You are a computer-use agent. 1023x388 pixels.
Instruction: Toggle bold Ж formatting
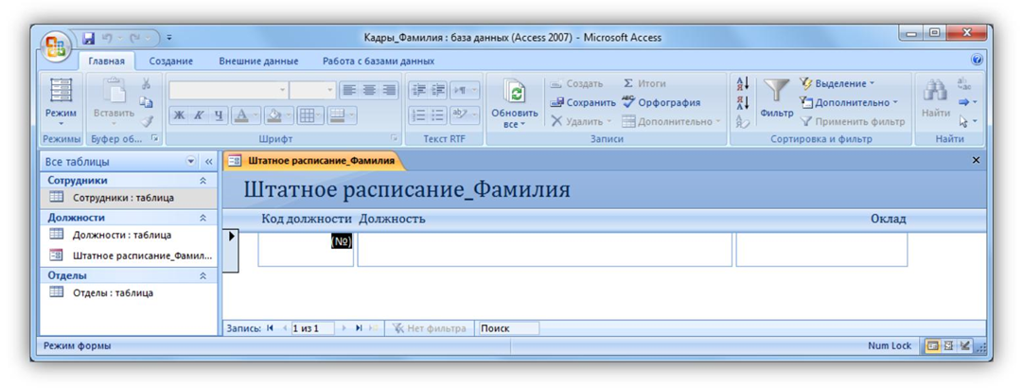click(180, 116)
